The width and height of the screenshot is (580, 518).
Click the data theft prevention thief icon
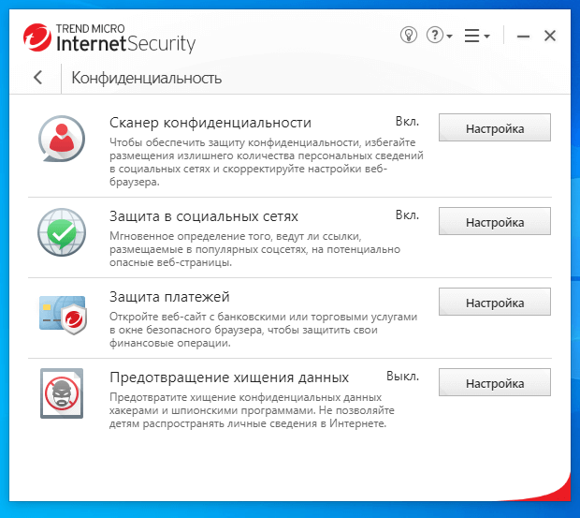pos(62,393)
